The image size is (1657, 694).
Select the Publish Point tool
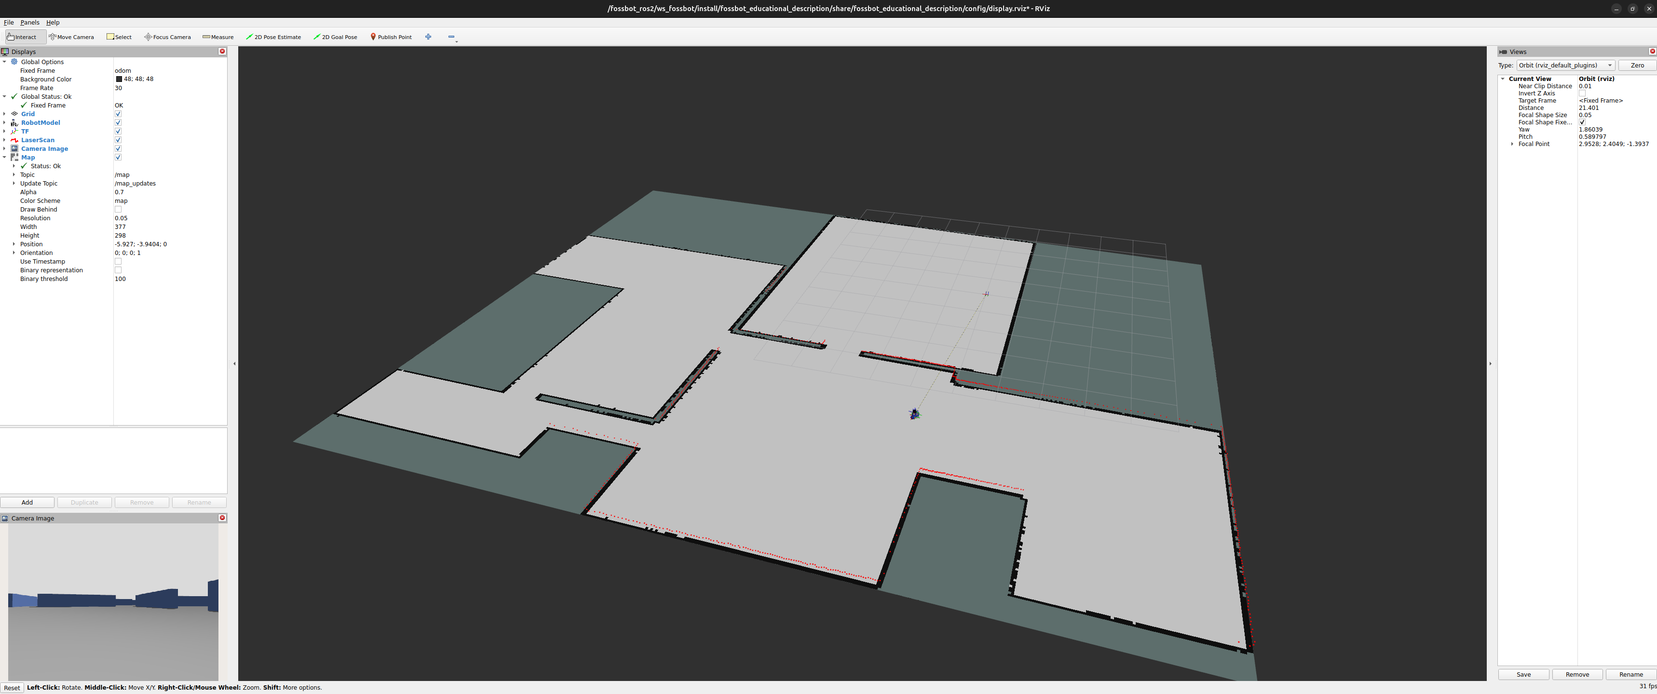point(391,37)
